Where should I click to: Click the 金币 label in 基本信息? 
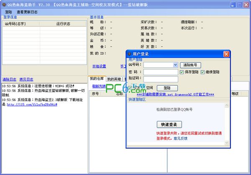98,40
